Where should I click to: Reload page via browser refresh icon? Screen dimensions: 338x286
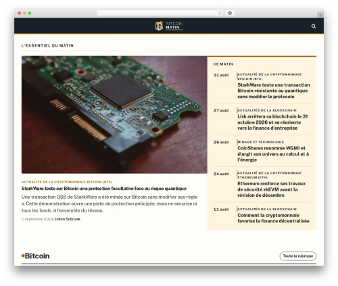pos(220,13)
